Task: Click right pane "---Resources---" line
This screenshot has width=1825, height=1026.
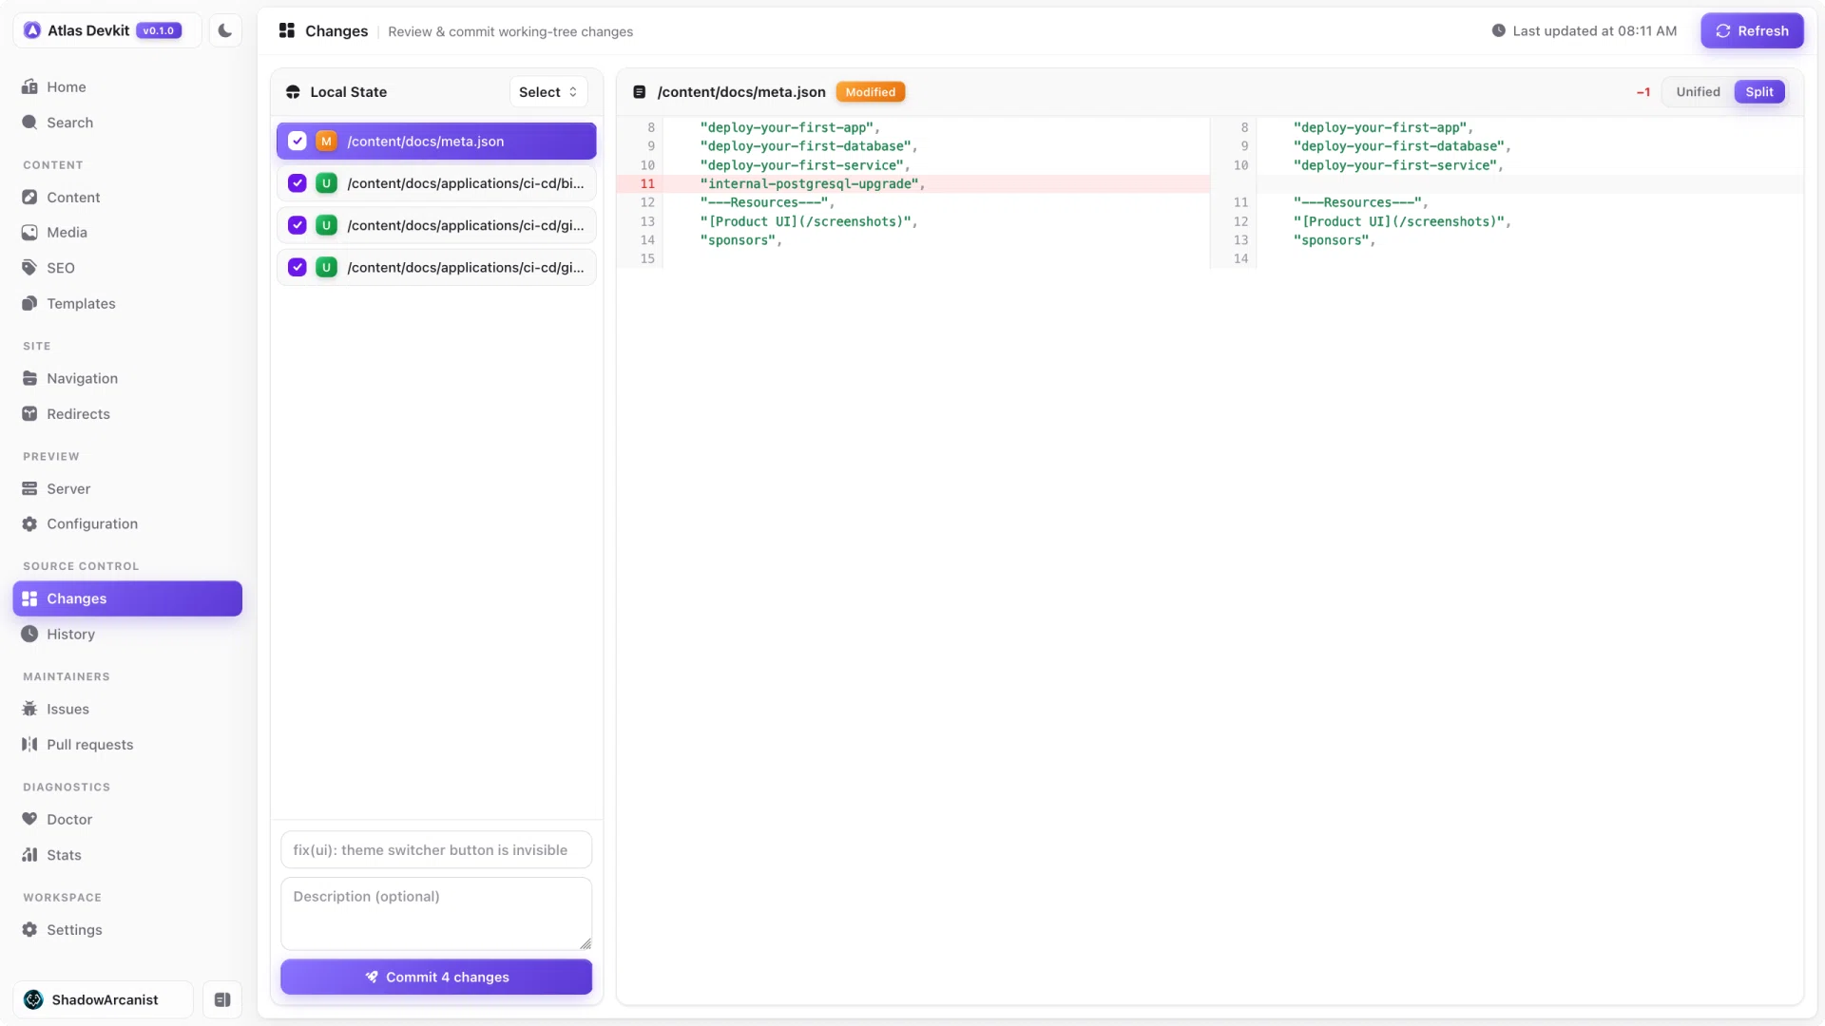Action: (x=1360, y=202)
